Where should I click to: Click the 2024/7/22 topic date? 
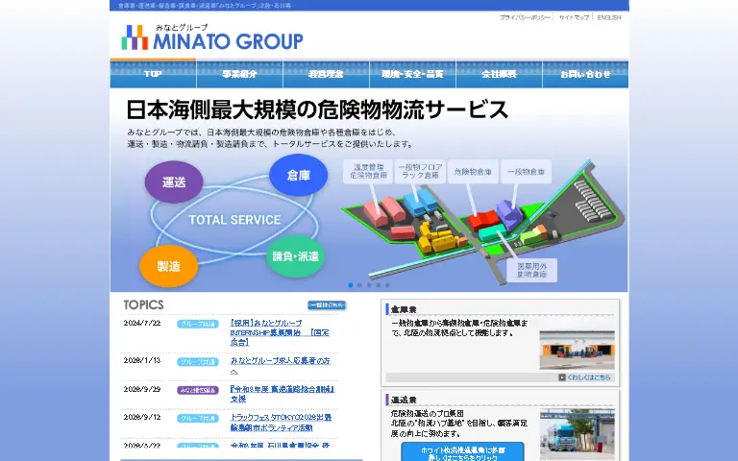tap(142, 323)
